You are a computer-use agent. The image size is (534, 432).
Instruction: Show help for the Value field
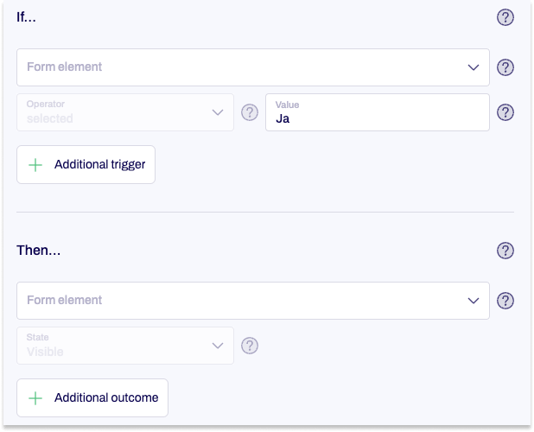[505, 112]
